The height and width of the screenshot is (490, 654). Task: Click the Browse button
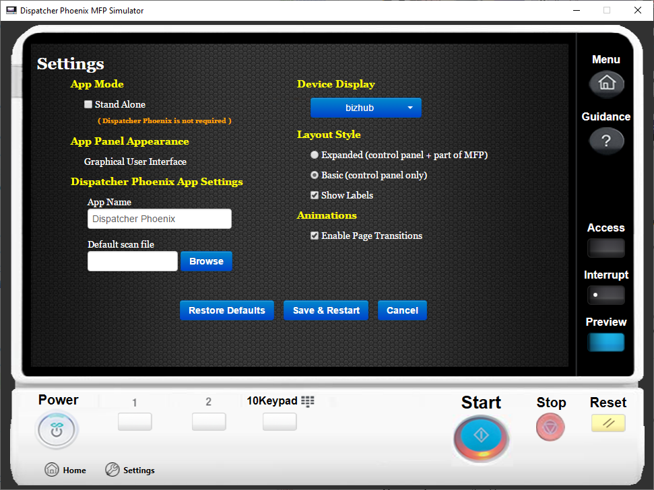206,261
